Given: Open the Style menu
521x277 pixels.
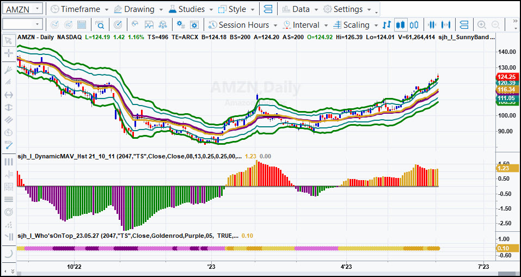Looking at the screenshot, I should (237, 9).
